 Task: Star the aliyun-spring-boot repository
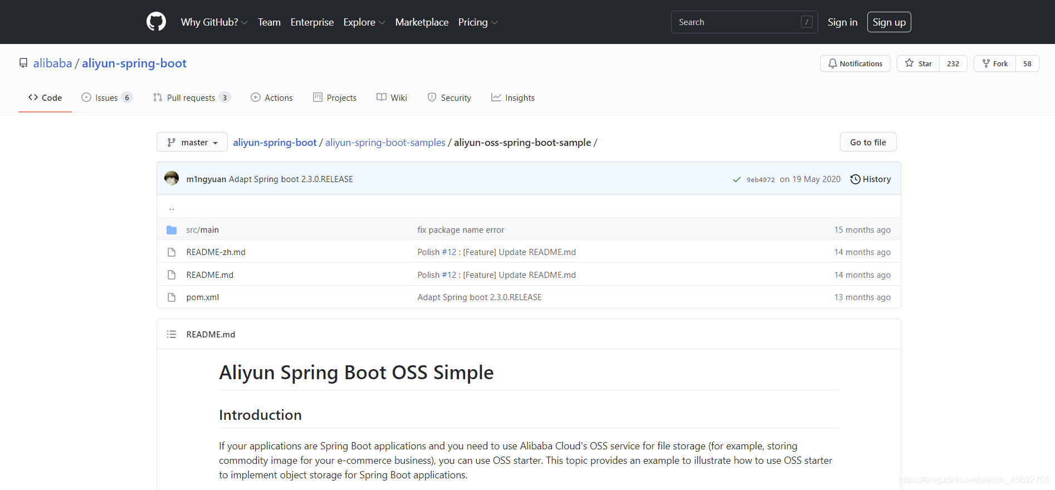tap(918, 63)
